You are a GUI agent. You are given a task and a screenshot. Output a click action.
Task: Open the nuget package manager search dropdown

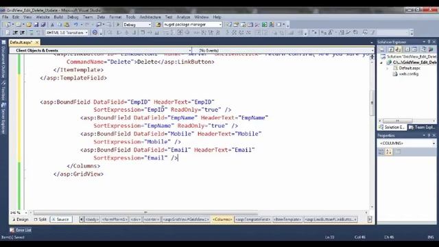193,25
